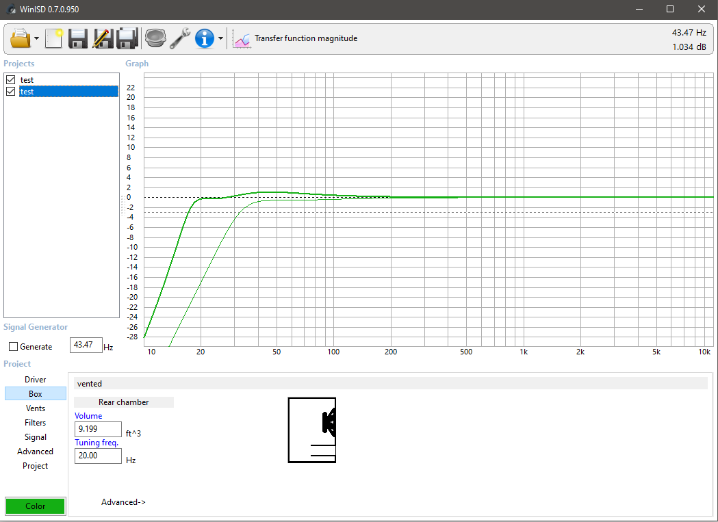Open the Box tab
The height and width of the screenshot is (522, 718).
point(36,394)
